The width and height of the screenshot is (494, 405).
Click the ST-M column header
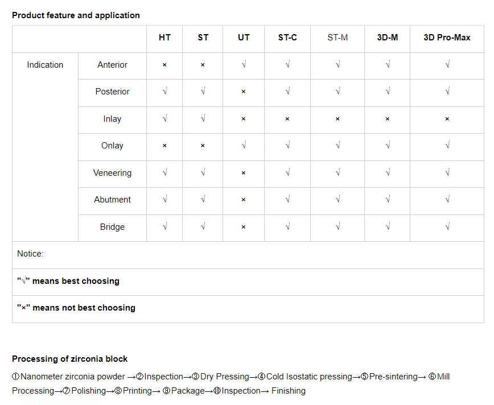pyautogui.click(x=337, y=38)
